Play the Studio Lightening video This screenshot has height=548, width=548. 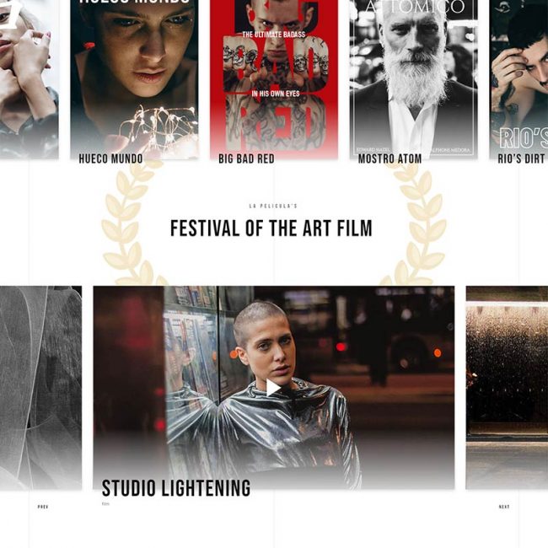coord(273,388)
